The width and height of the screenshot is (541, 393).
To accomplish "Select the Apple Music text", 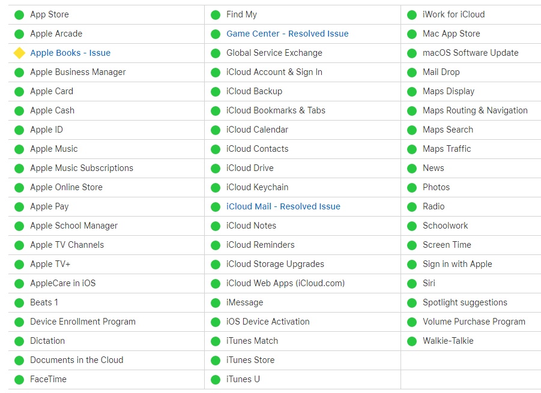I will [x=54, y=149].
